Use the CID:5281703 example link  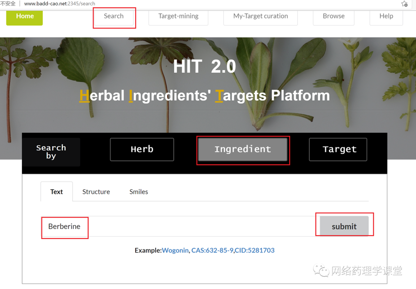click(254, 250)
